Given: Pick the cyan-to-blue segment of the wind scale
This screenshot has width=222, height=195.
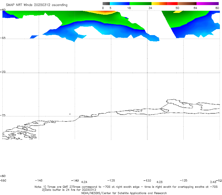Looking at the screenshot, I should (x=120, y=4).
